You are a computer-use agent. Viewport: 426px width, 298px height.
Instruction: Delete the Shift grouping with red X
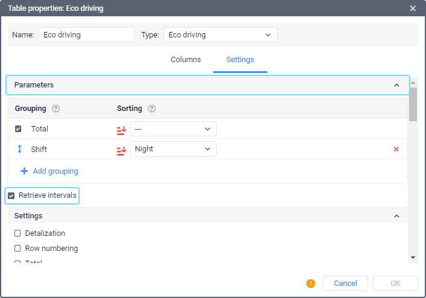396,149
